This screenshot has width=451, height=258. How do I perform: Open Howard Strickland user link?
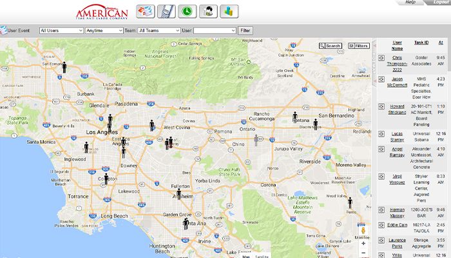(x=397, y=110)
